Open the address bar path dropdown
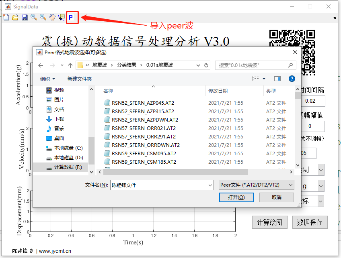341x258 pixels. 198,65
